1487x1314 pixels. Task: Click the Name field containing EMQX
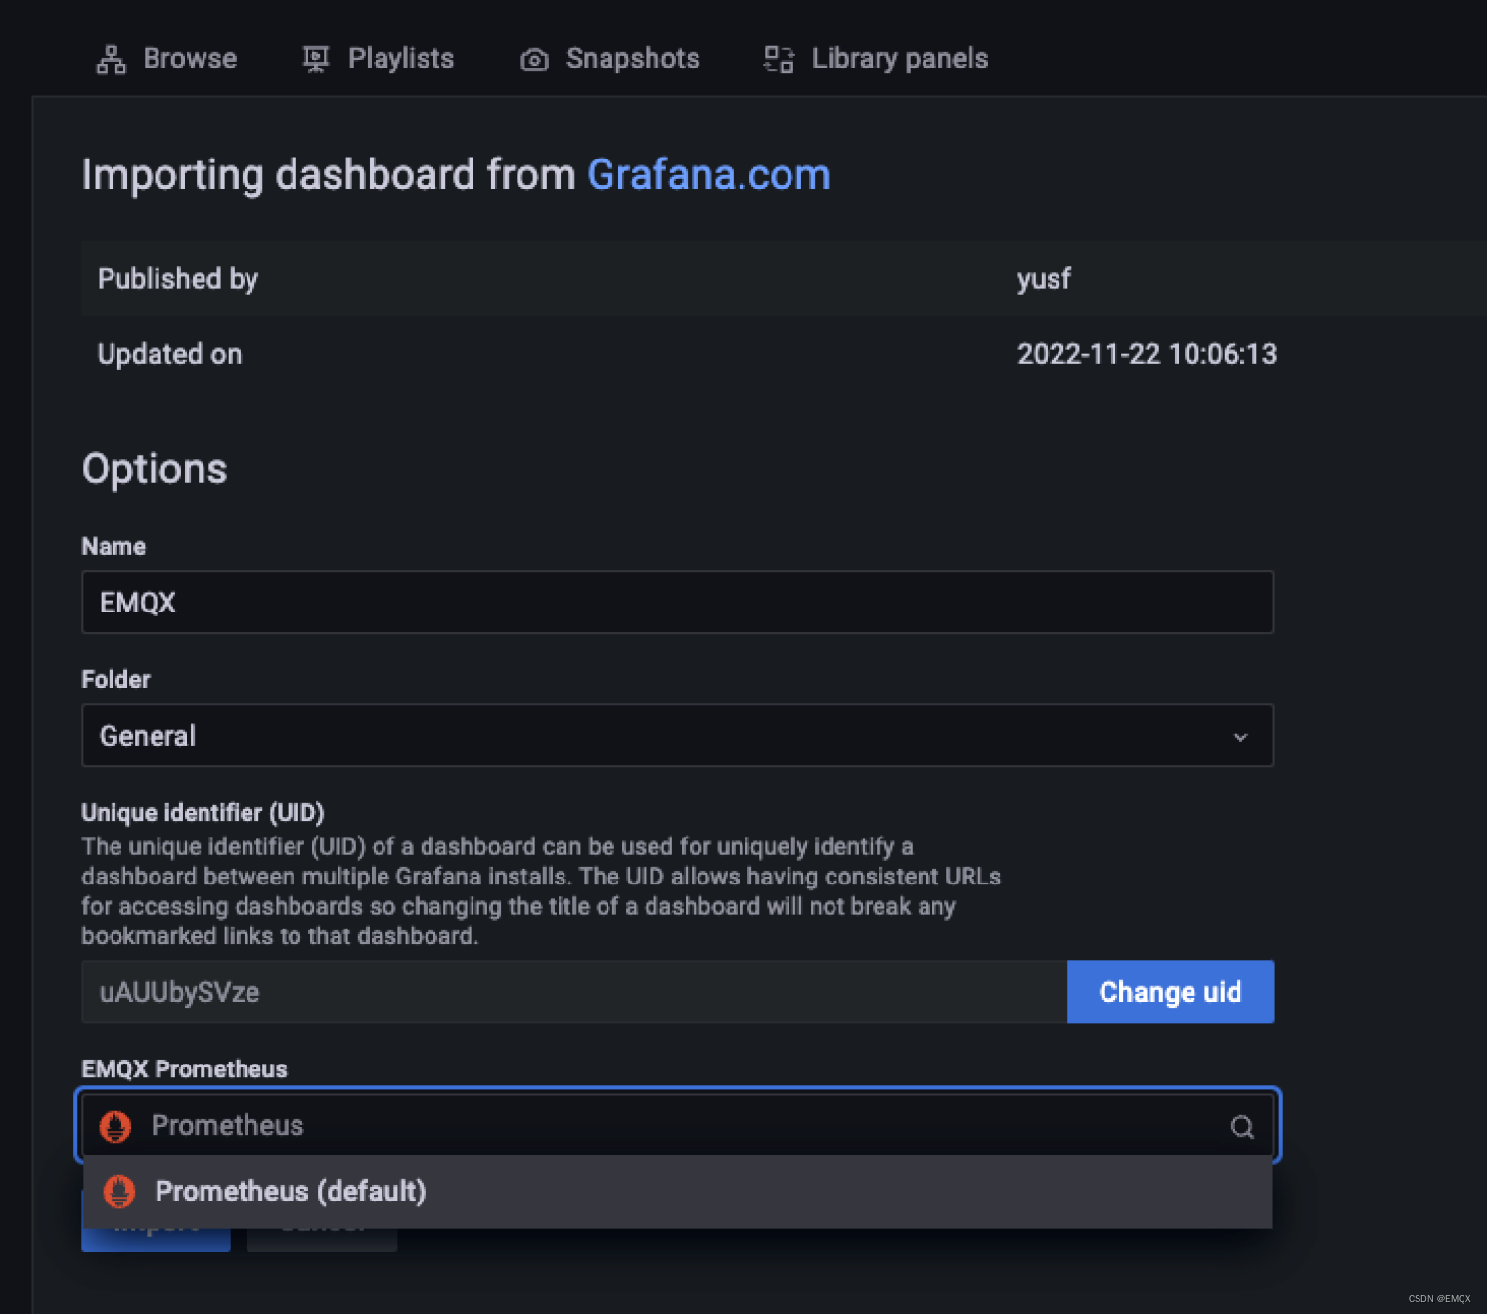(x=677, y=603)
